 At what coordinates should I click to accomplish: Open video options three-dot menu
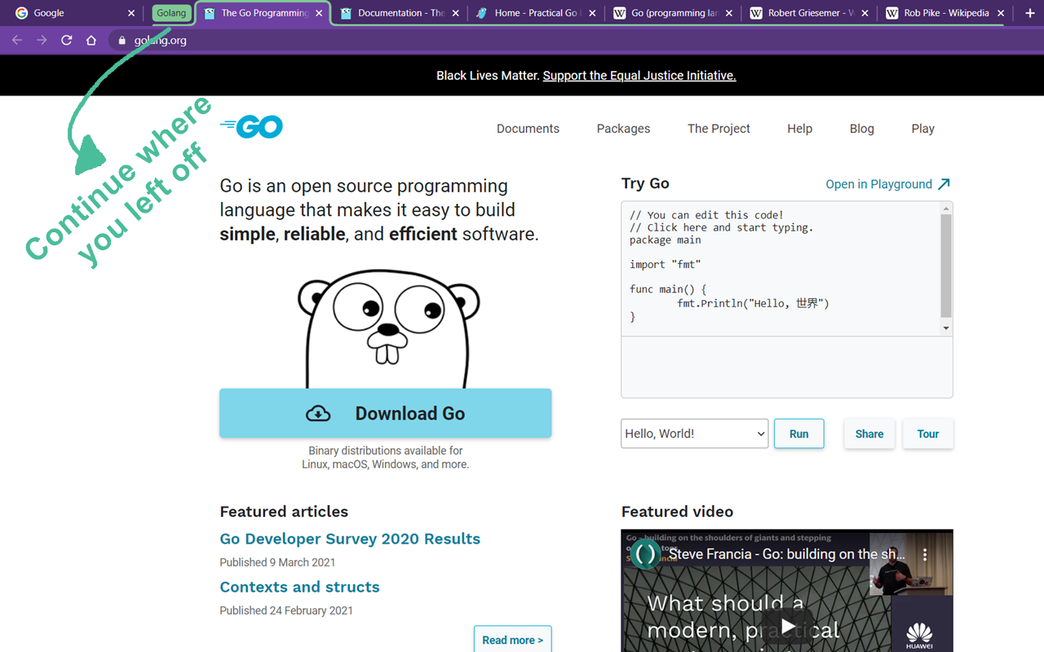(925, 554)
